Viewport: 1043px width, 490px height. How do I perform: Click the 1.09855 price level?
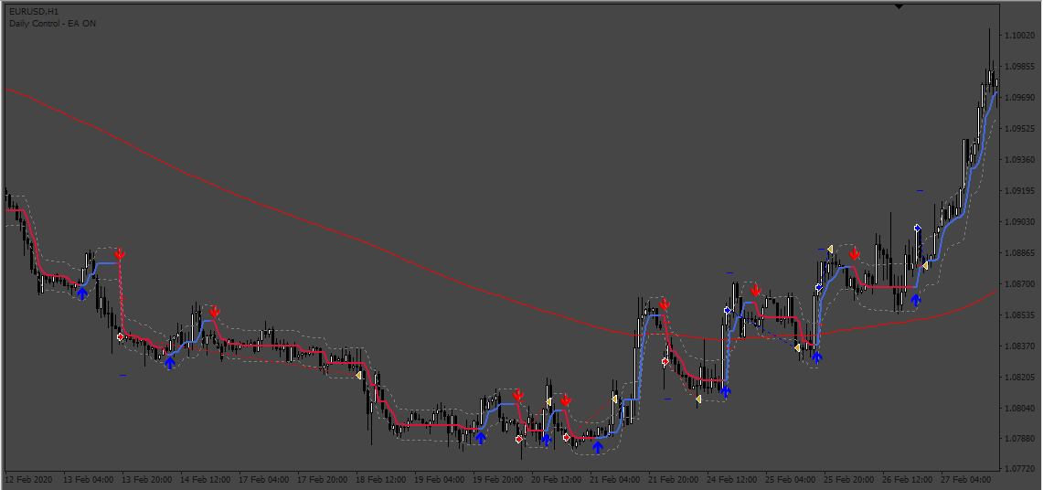1020,67
